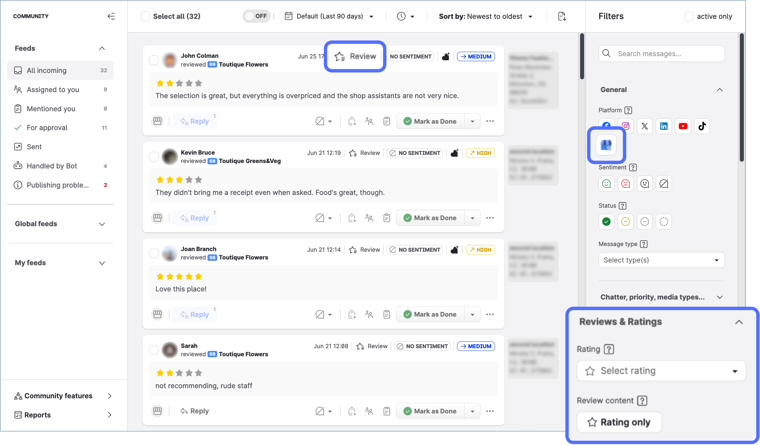Open the more options menu on John Colman's review
The height and width of the screenshot is (445, 760).
pos(490,121)
